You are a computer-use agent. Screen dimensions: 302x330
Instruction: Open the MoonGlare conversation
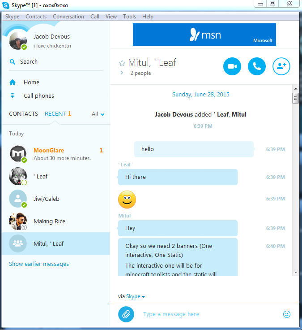tap(56, 154)
